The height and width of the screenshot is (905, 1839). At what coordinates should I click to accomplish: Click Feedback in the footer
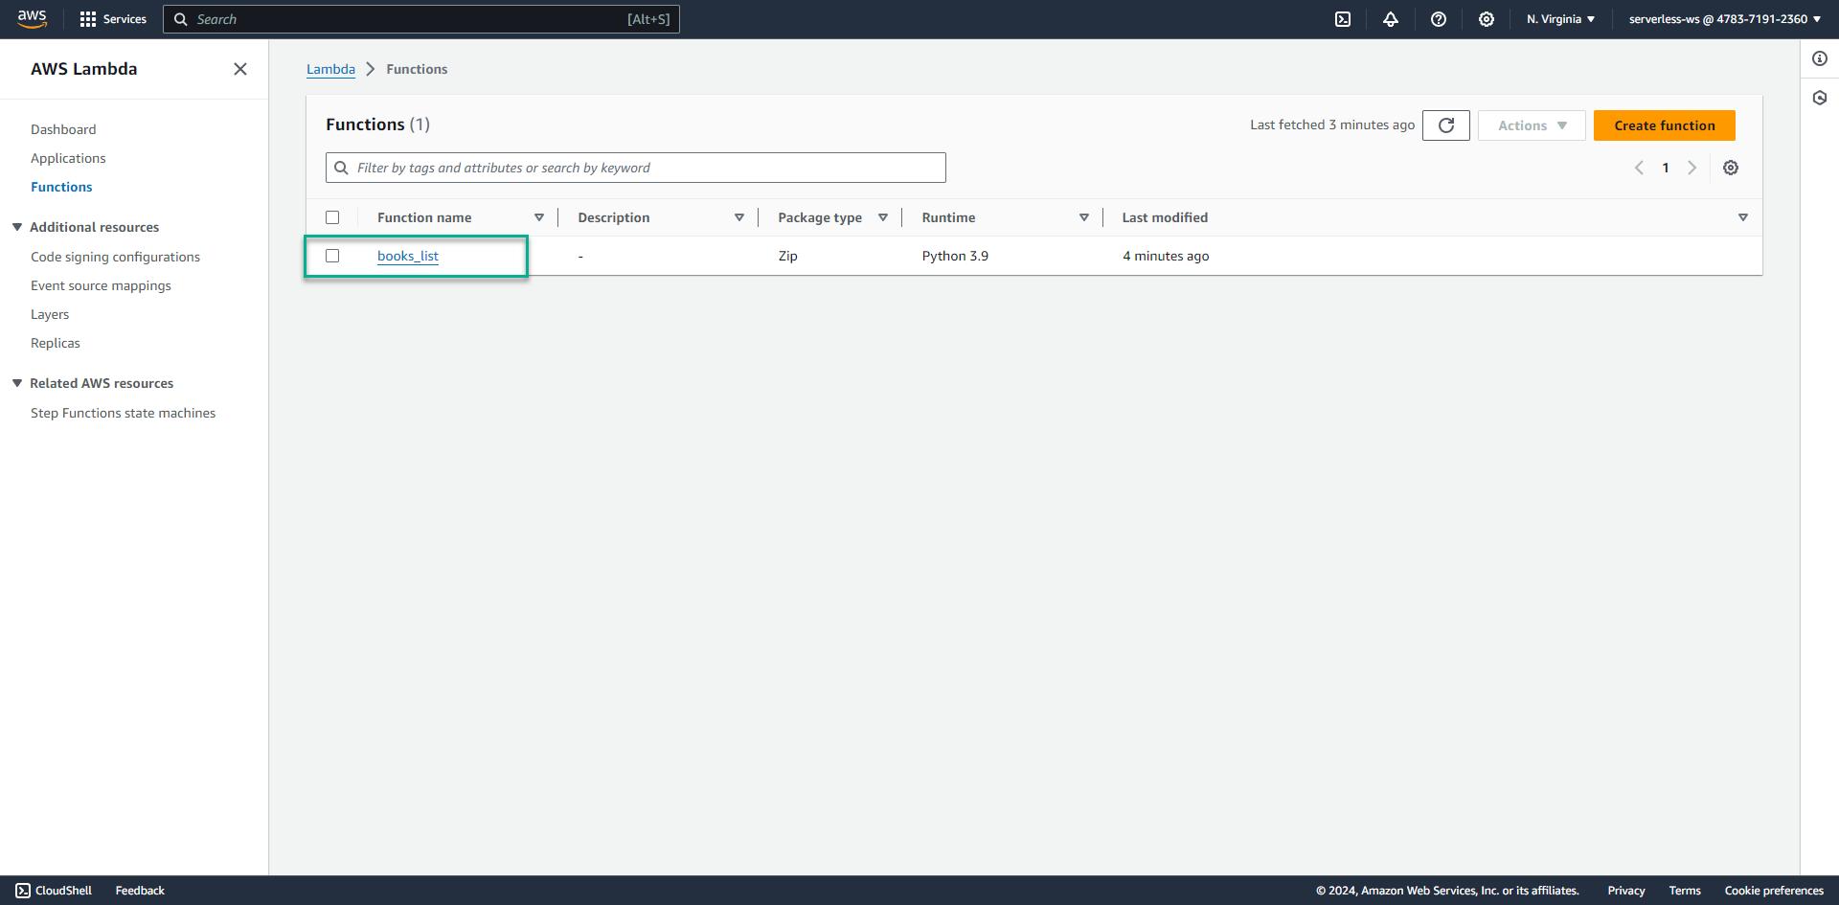tap(140, 891)
